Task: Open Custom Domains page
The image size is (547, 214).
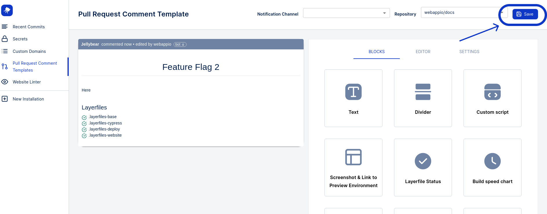Action: click(x=29, y=51)
